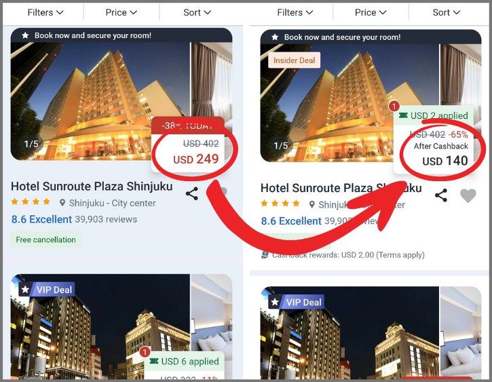Open Hotel Sunroute Plaza Shinjuku title on left

[x=92, y=187]
